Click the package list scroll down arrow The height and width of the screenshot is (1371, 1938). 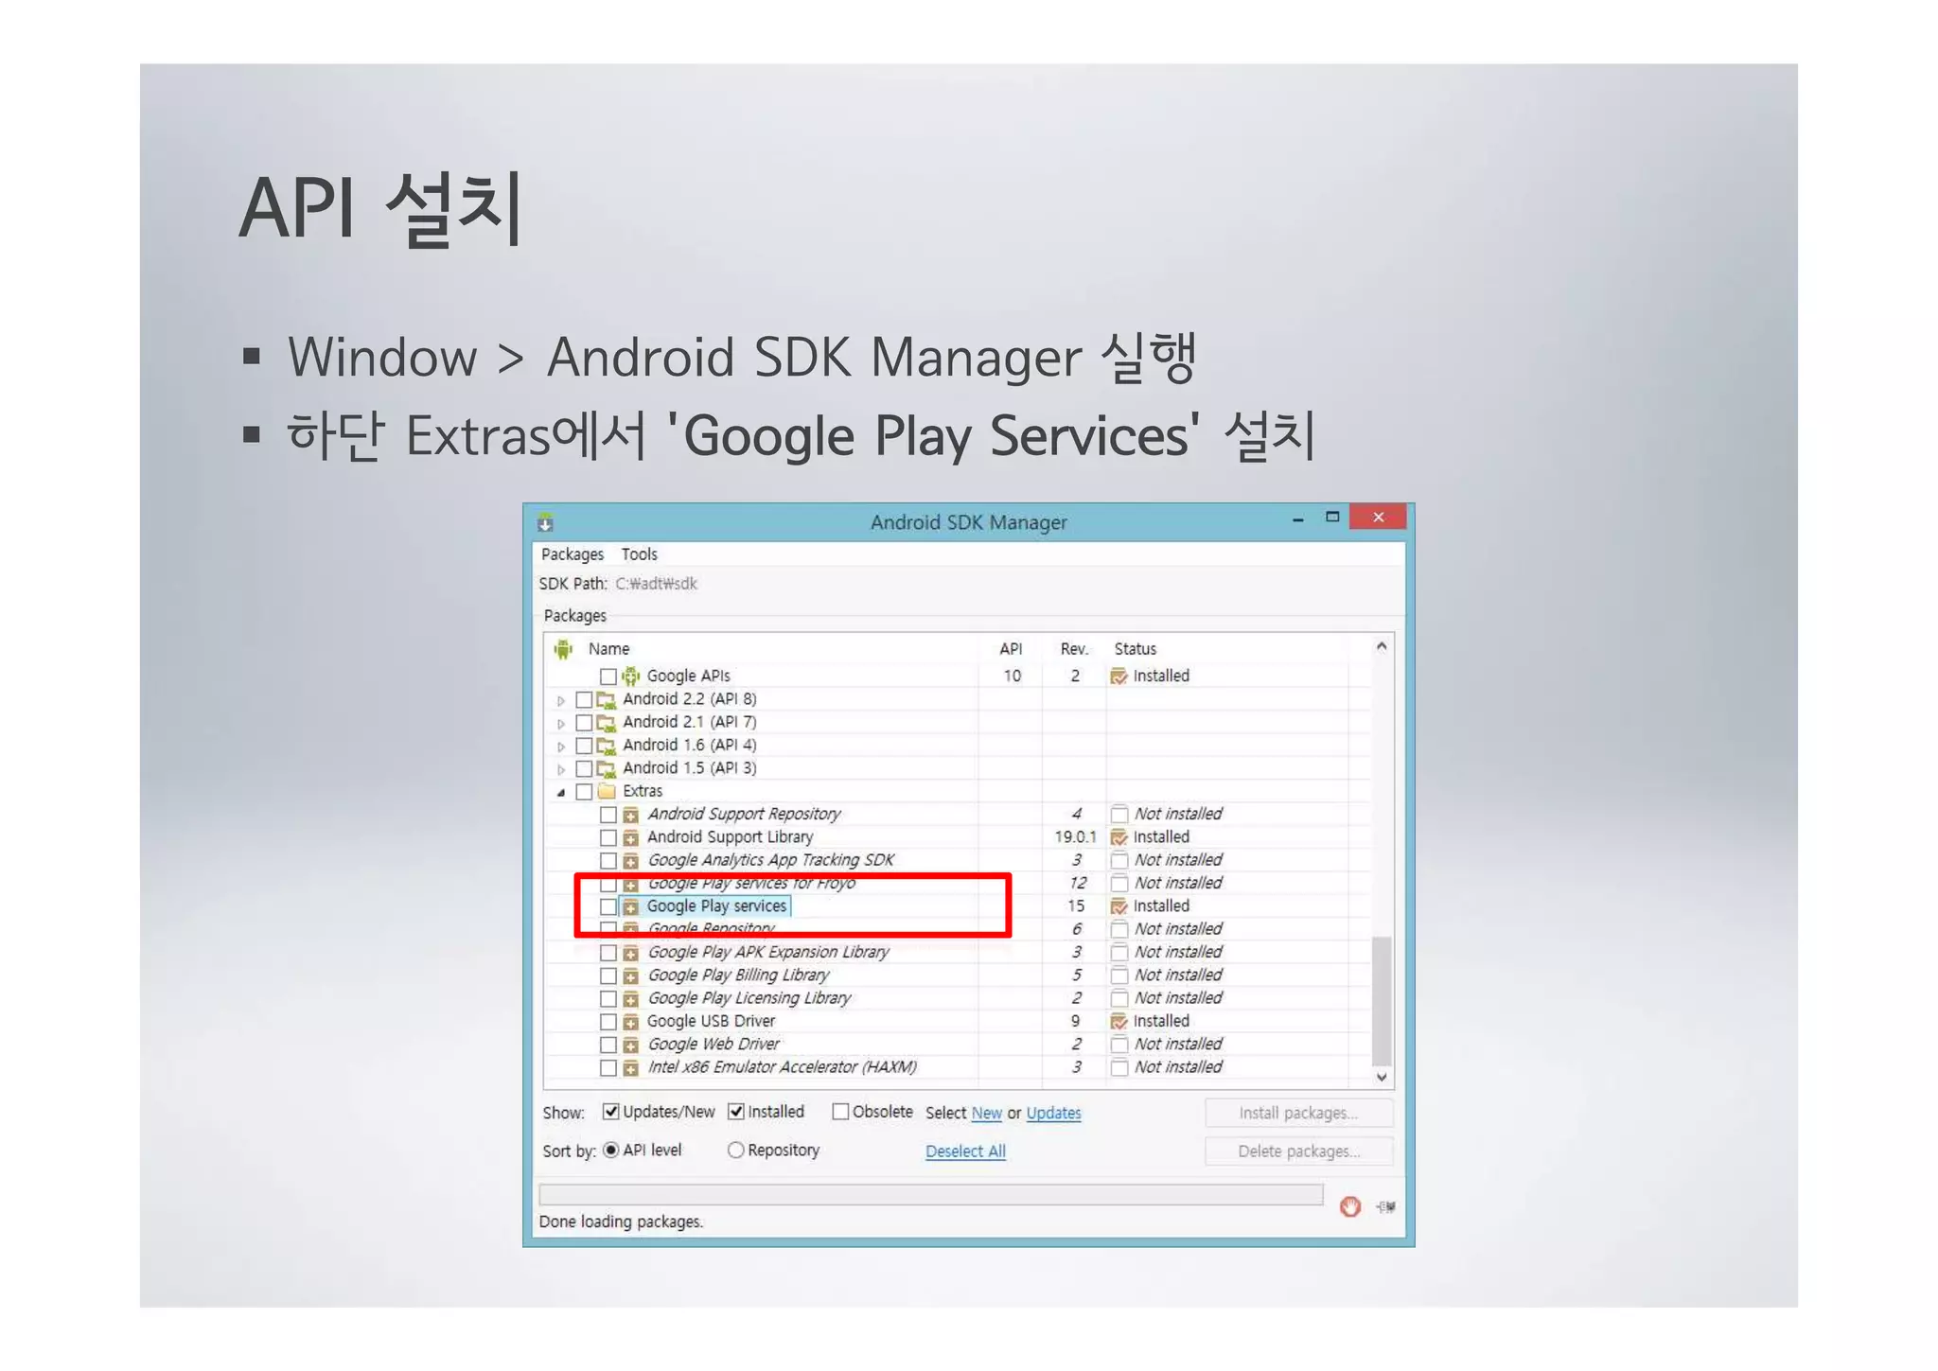click(x=1382, y=1078)
